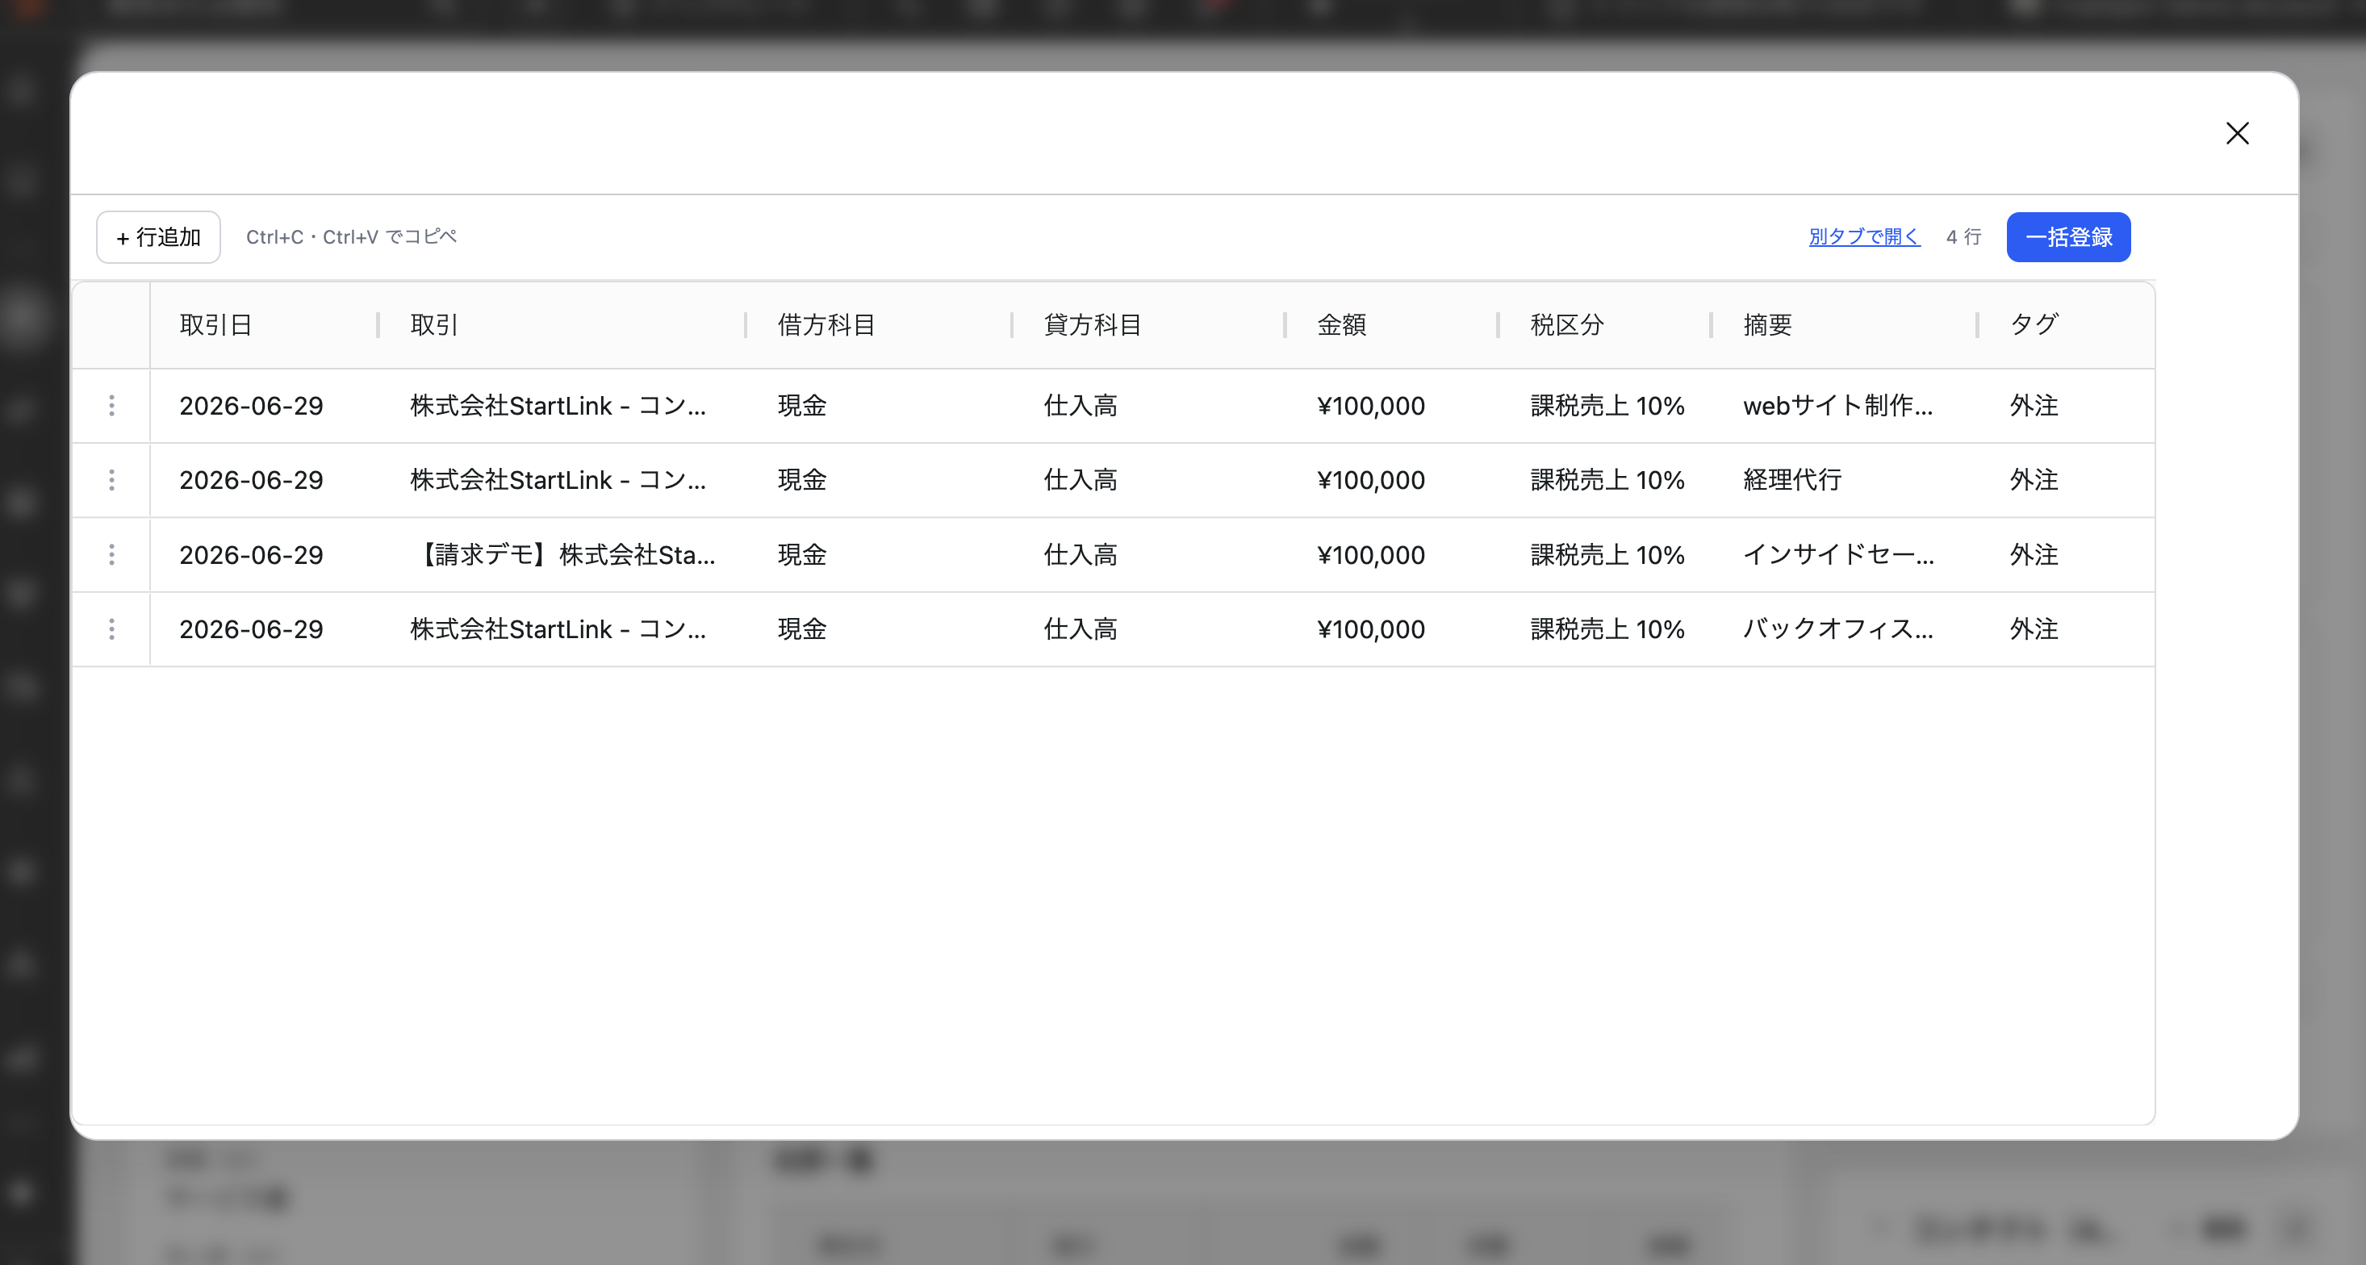Select 取引 cell in webサイト制作 row

(x=562, y=406)
